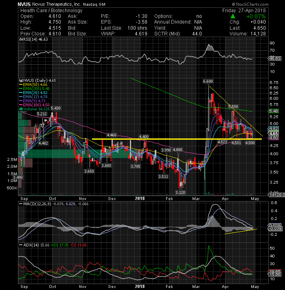The width and height of the screenshot is (285, 290).
Task: Click the 5.48 green EMA axis tag
Action: click(274, 111)
